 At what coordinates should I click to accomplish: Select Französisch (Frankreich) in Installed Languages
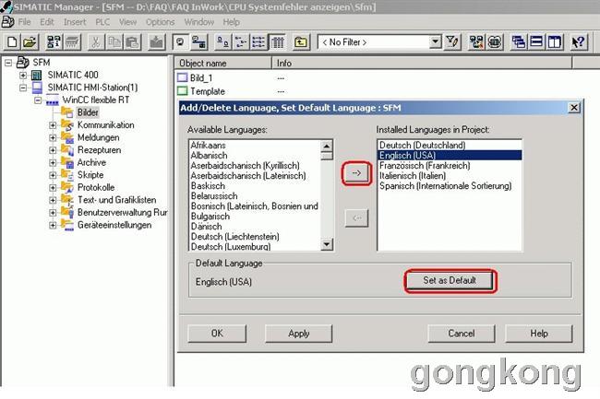click(425, 166)
